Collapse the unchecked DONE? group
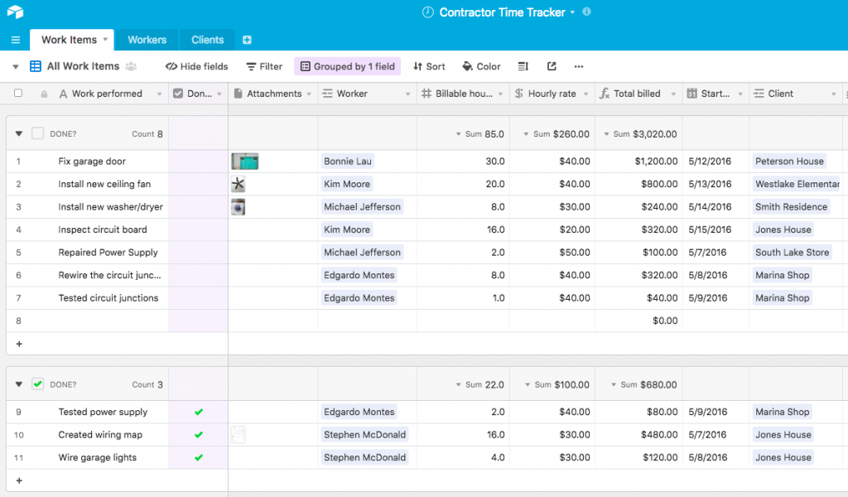 [x=19, y=133]
